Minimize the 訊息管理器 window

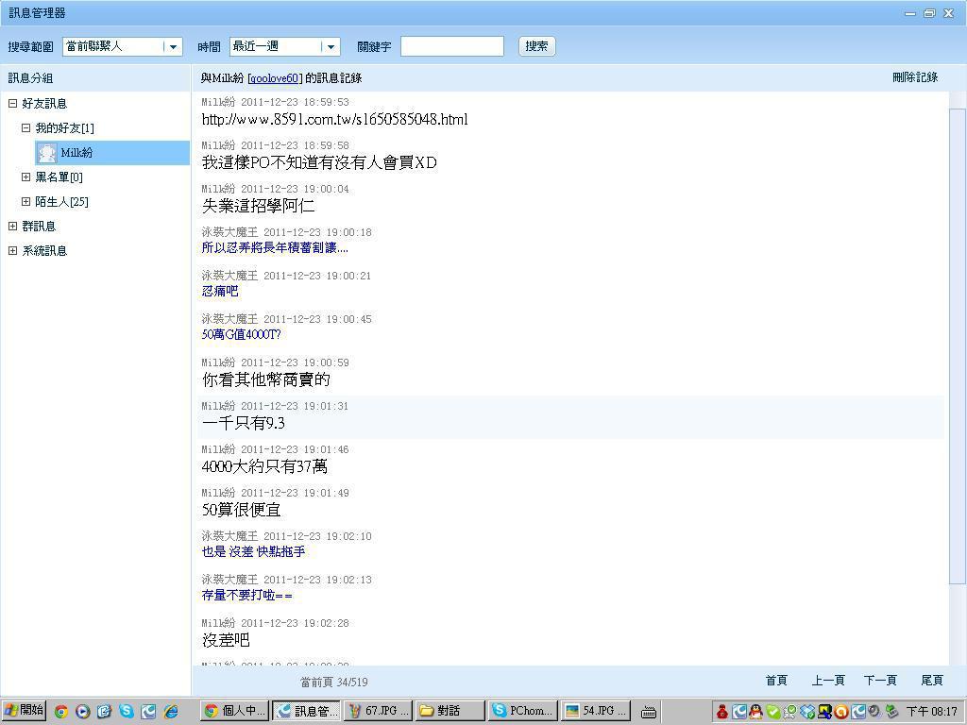tap(910, 13)
